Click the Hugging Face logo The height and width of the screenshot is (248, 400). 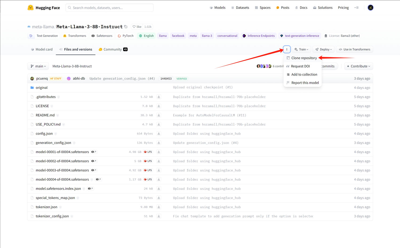(x=44, y=8)
